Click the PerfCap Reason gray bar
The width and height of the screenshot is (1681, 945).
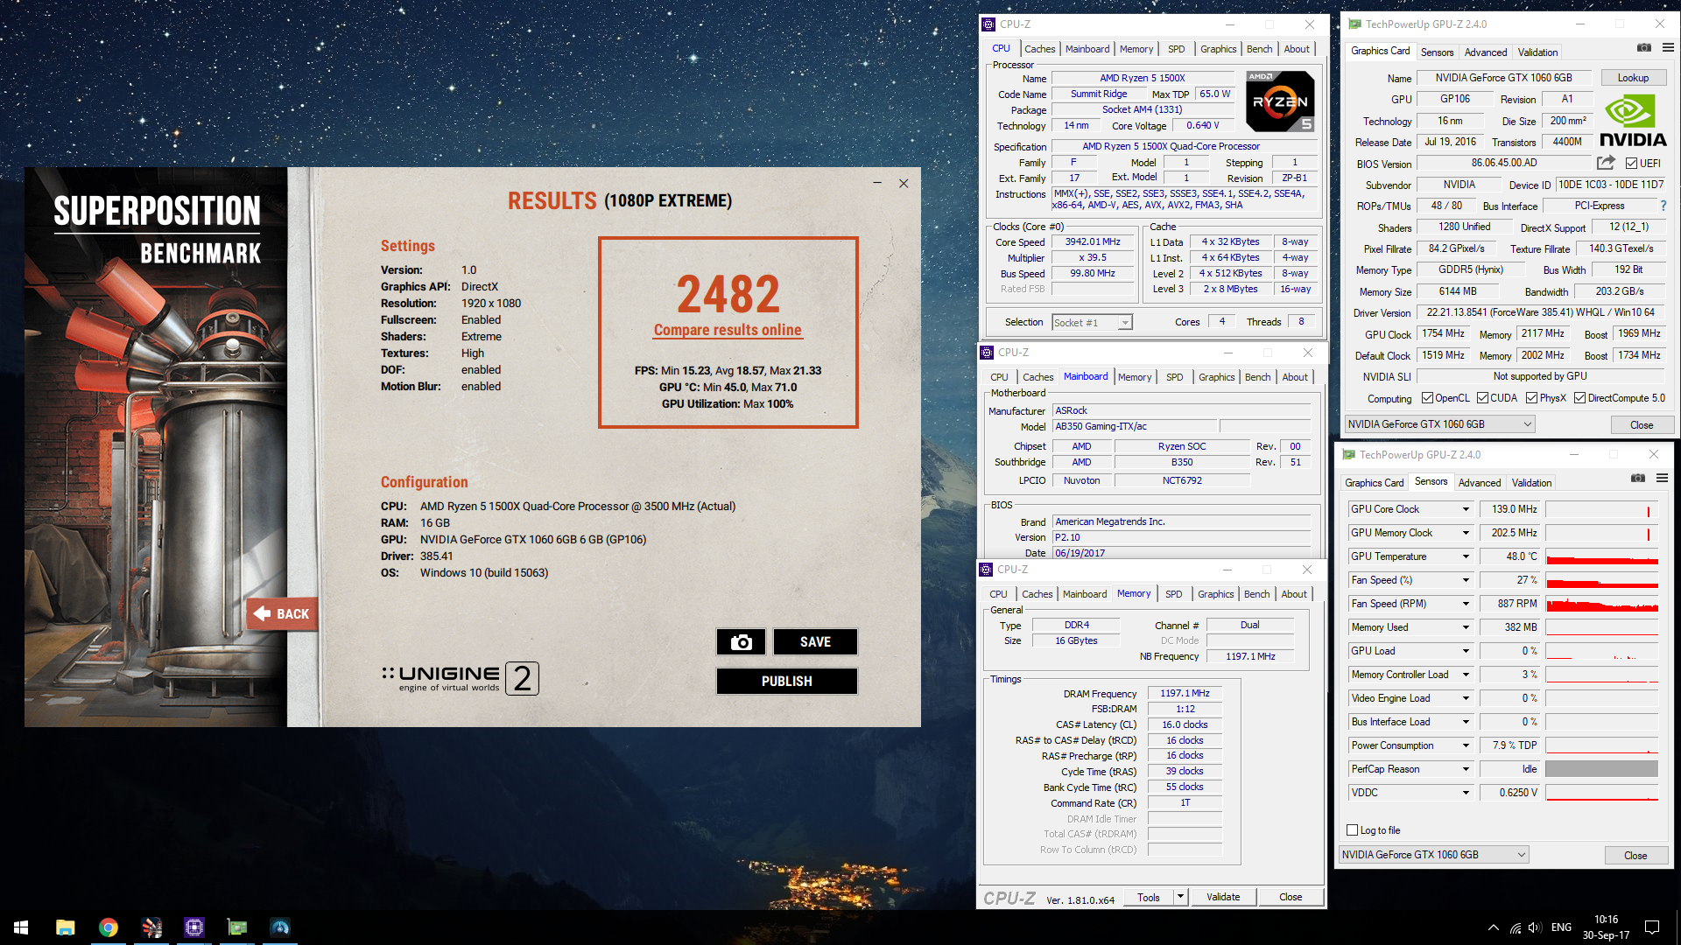(1601, 769)
